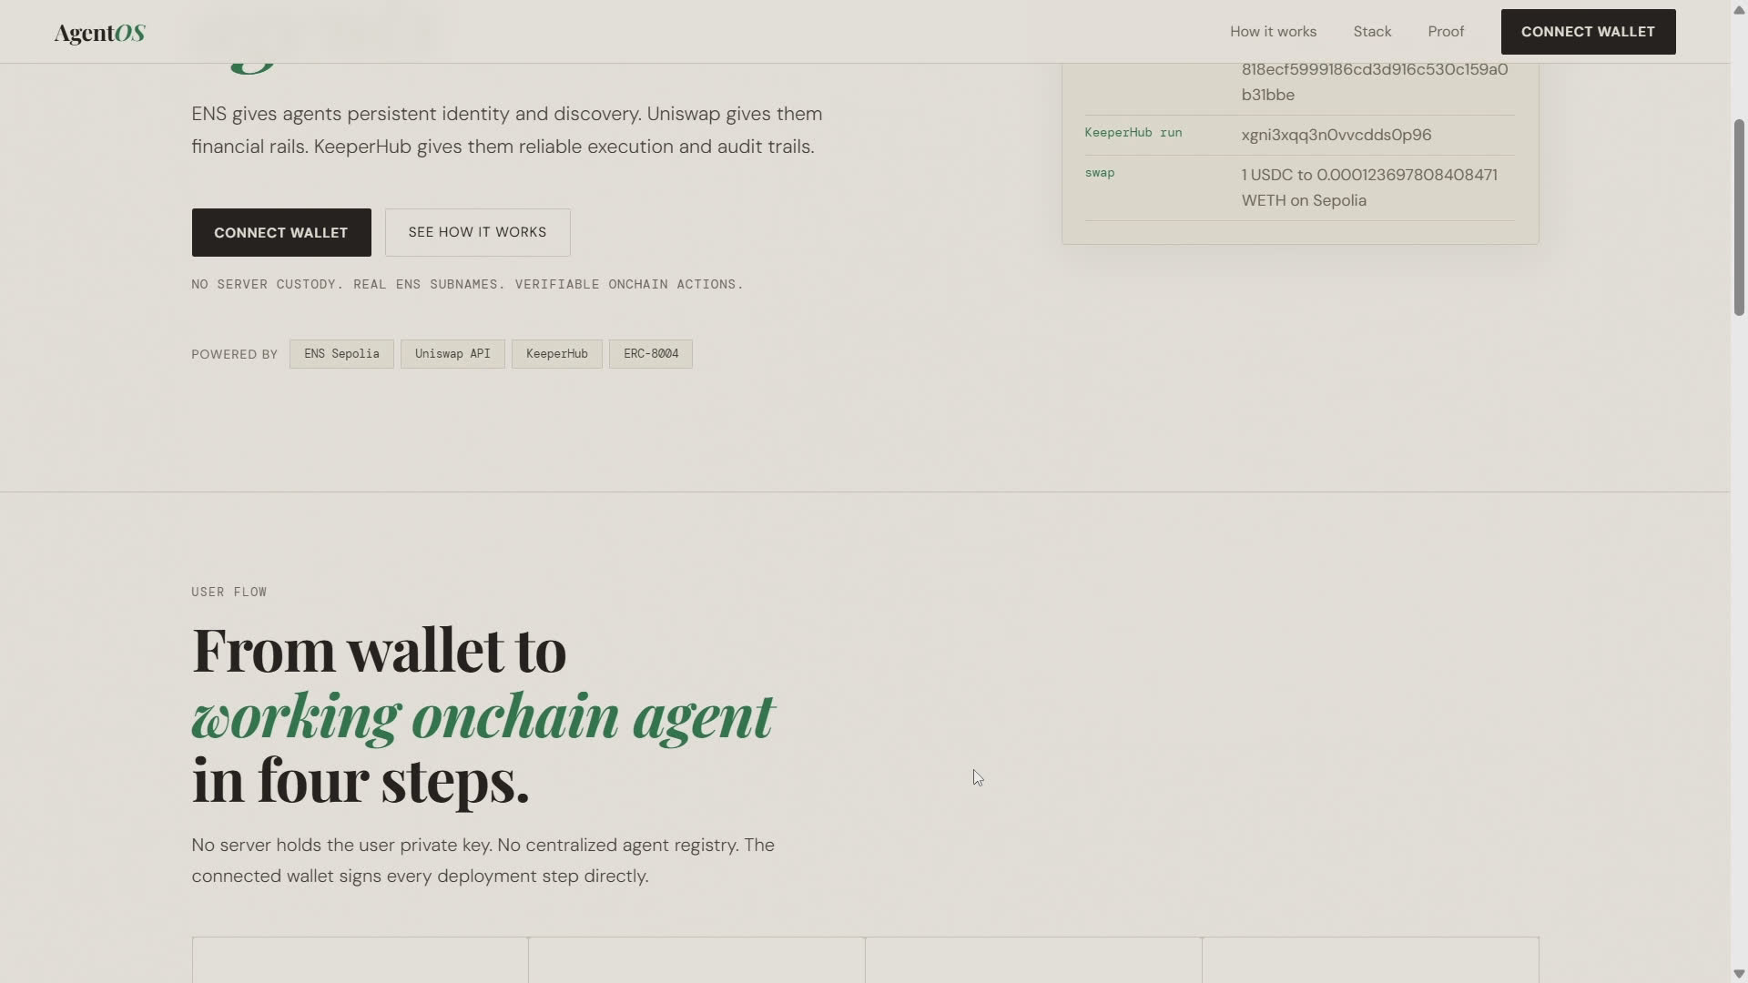Click the No Server Custody tagline

[x=467, y=285]
